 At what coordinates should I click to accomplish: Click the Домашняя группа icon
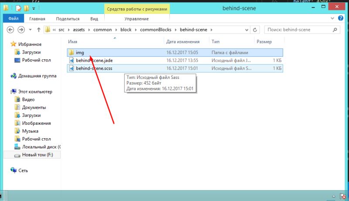point(14,76)
